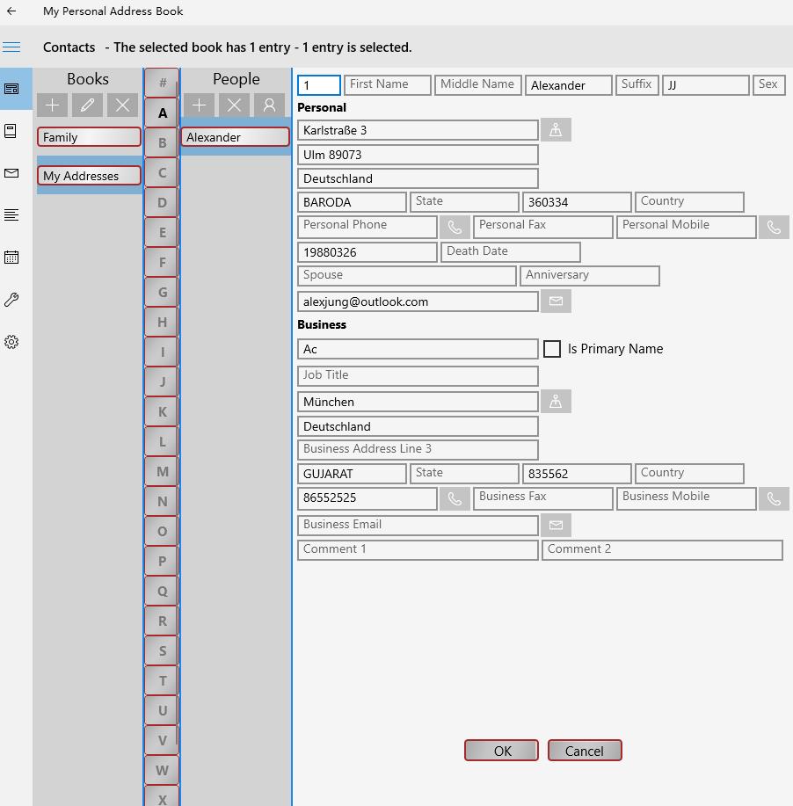
Task: Dial using the personal phone icon
Action: pyautogui.click(x=455, y=226)
